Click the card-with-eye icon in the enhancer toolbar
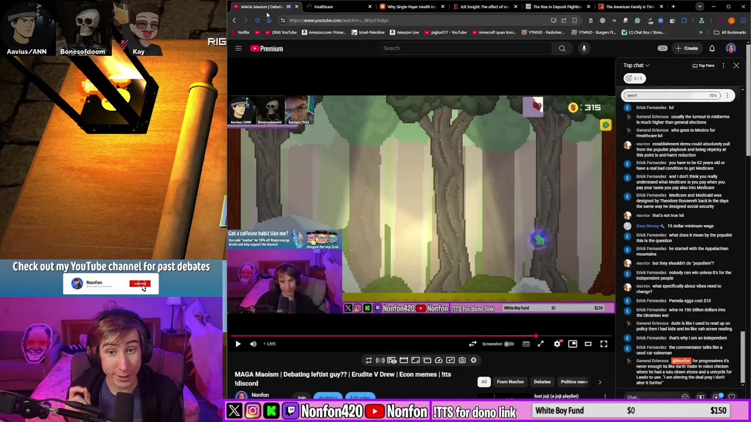The width and height of the screenshot is (751, 422). [x=392, y=360]
